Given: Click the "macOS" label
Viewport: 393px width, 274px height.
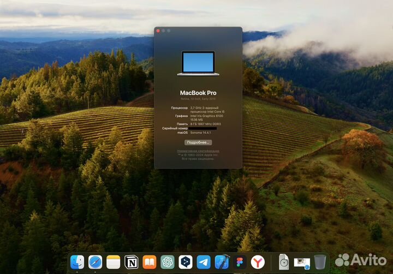Looking at the screenshot, I should pyautogui.click(x=182, y=133).
